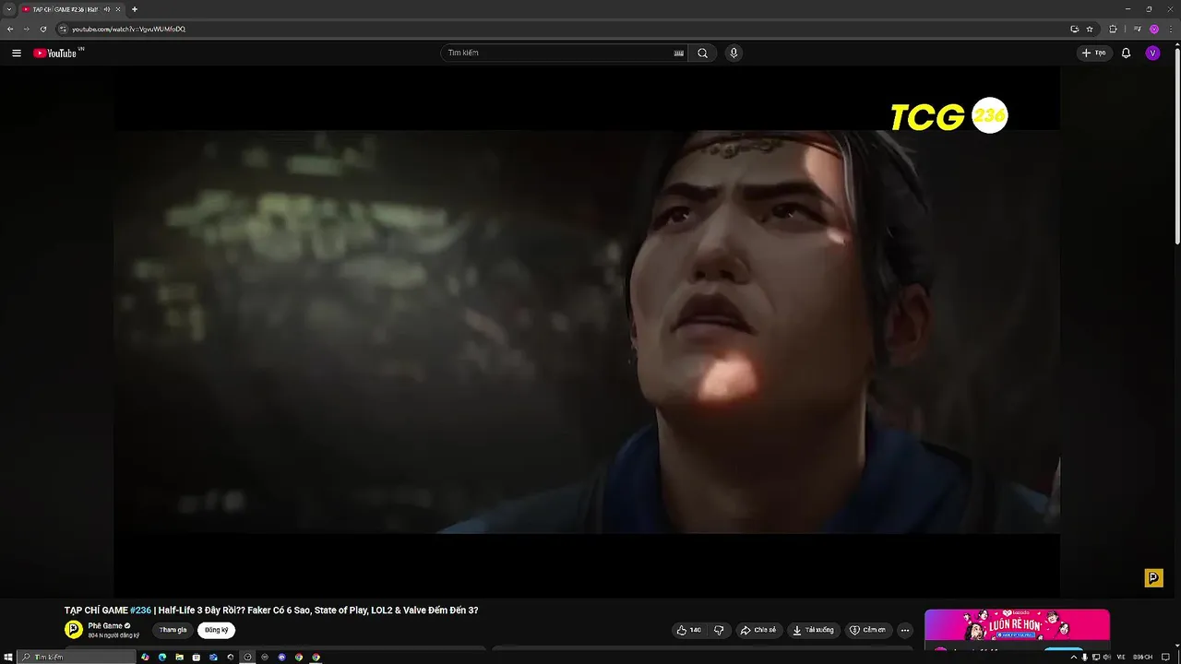Viewport: 1181px width, 664px height.
Task: Open the Windows Start menu
Action: pyautogui.click(x=8, y=658)
